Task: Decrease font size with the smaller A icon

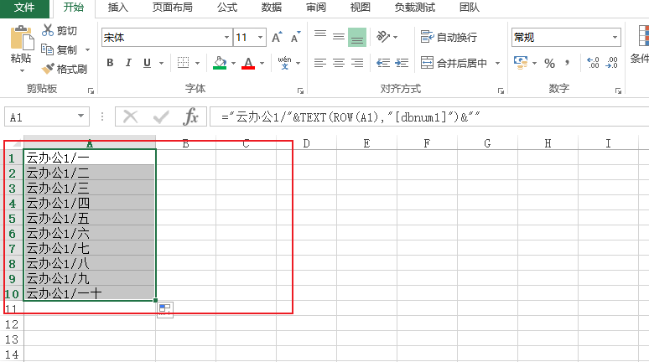Action: (295, 37)
